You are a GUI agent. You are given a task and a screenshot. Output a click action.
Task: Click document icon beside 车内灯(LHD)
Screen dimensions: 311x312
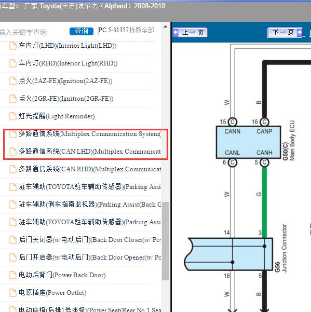13,46
